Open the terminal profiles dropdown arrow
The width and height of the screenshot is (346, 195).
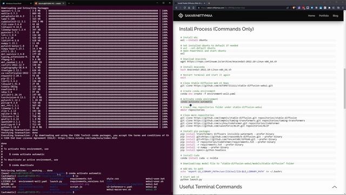73,3
